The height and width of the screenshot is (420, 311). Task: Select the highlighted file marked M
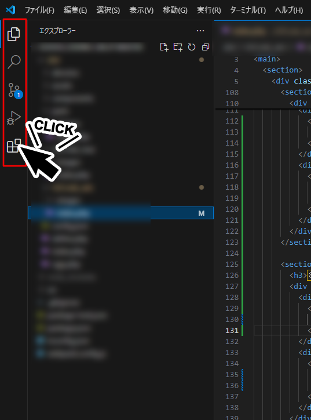(x=120, y=213)
